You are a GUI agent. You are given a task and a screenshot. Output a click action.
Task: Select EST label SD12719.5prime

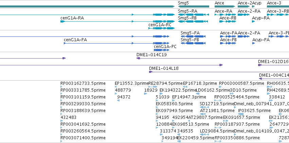[217, 104]
